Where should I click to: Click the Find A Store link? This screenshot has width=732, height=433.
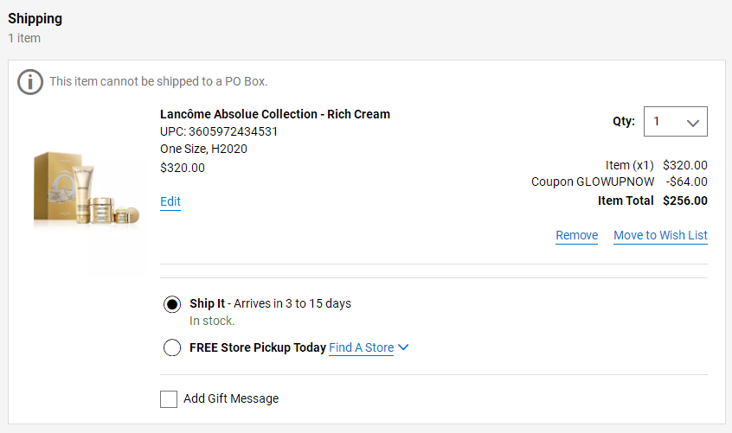coord(362,347)
